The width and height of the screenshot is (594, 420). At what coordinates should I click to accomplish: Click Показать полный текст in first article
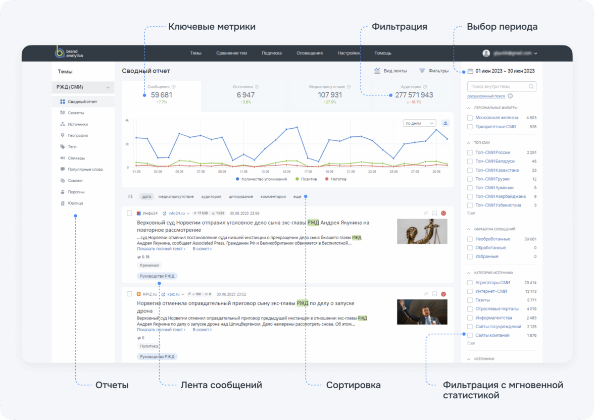click(161, 249)
